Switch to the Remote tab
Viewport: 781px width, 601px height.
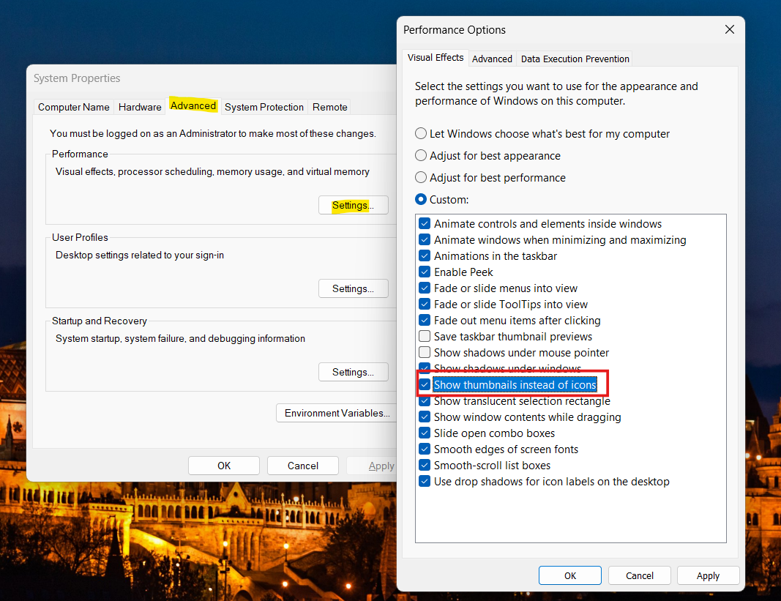[329, 107]
